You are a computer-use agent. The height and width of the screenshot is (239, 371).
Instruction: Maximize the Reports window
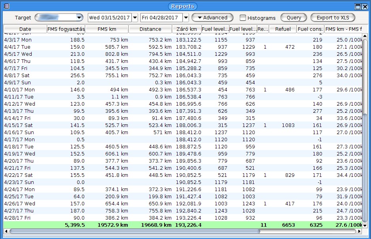(358, 6)
